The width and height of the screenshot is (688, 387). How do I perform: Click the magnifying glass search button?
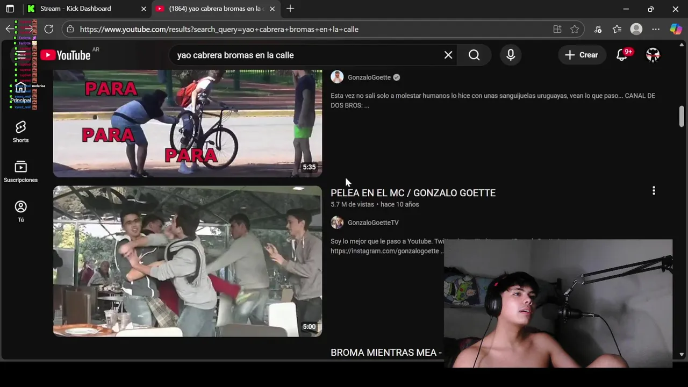coord(474,55)
